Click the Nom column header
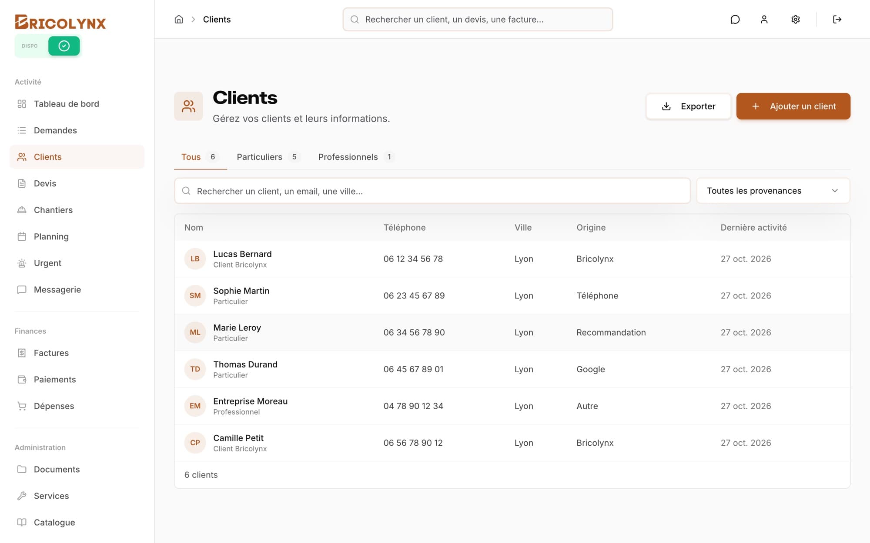Image resolution: width=870 pixels, height=543 pixels. click(194, 228)
